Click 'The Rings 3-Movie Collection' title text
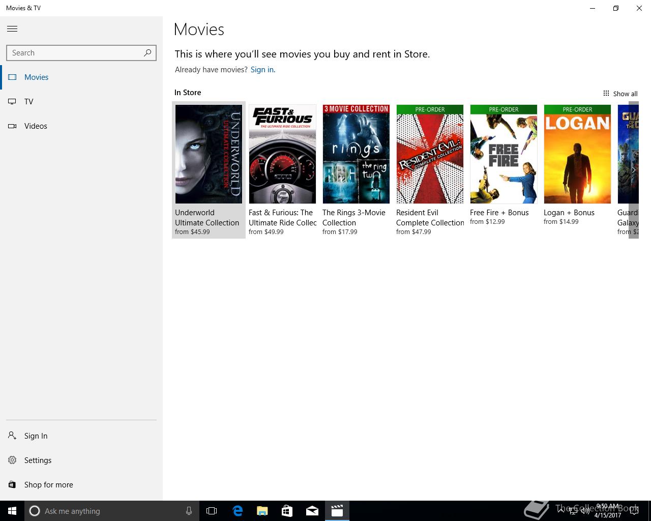The image size is (651, 521). click(x=354, y=218)
